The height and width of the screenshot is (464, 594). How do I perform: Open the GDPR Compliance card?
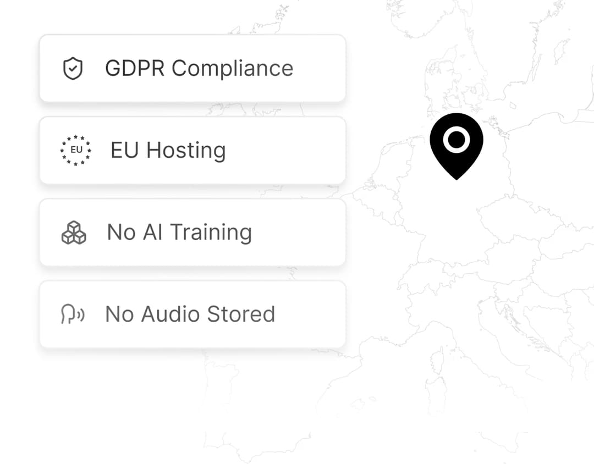coord(193,68)
